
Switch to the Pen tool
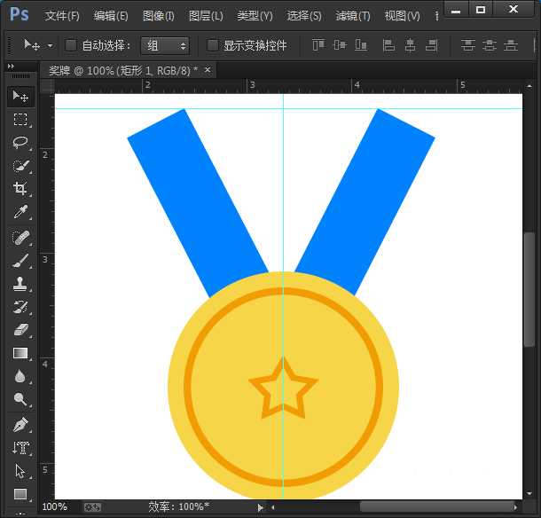(20, 425)
